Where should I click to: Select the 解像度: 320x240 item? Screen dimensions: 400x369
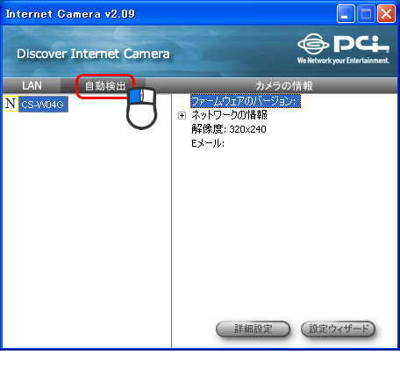(x=229, y=129)
